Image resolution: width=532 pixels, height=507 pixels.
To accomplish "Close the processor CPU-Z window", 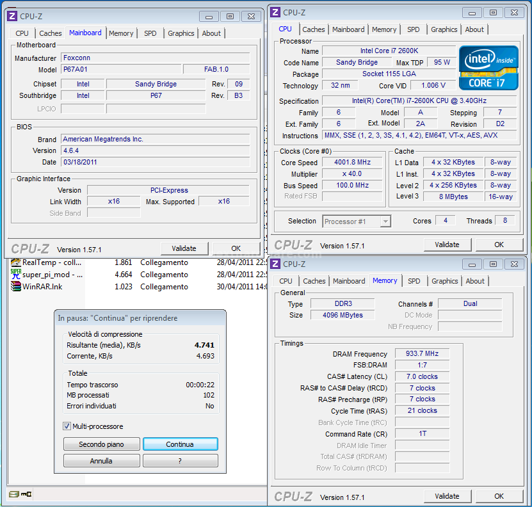I will 514,13.
